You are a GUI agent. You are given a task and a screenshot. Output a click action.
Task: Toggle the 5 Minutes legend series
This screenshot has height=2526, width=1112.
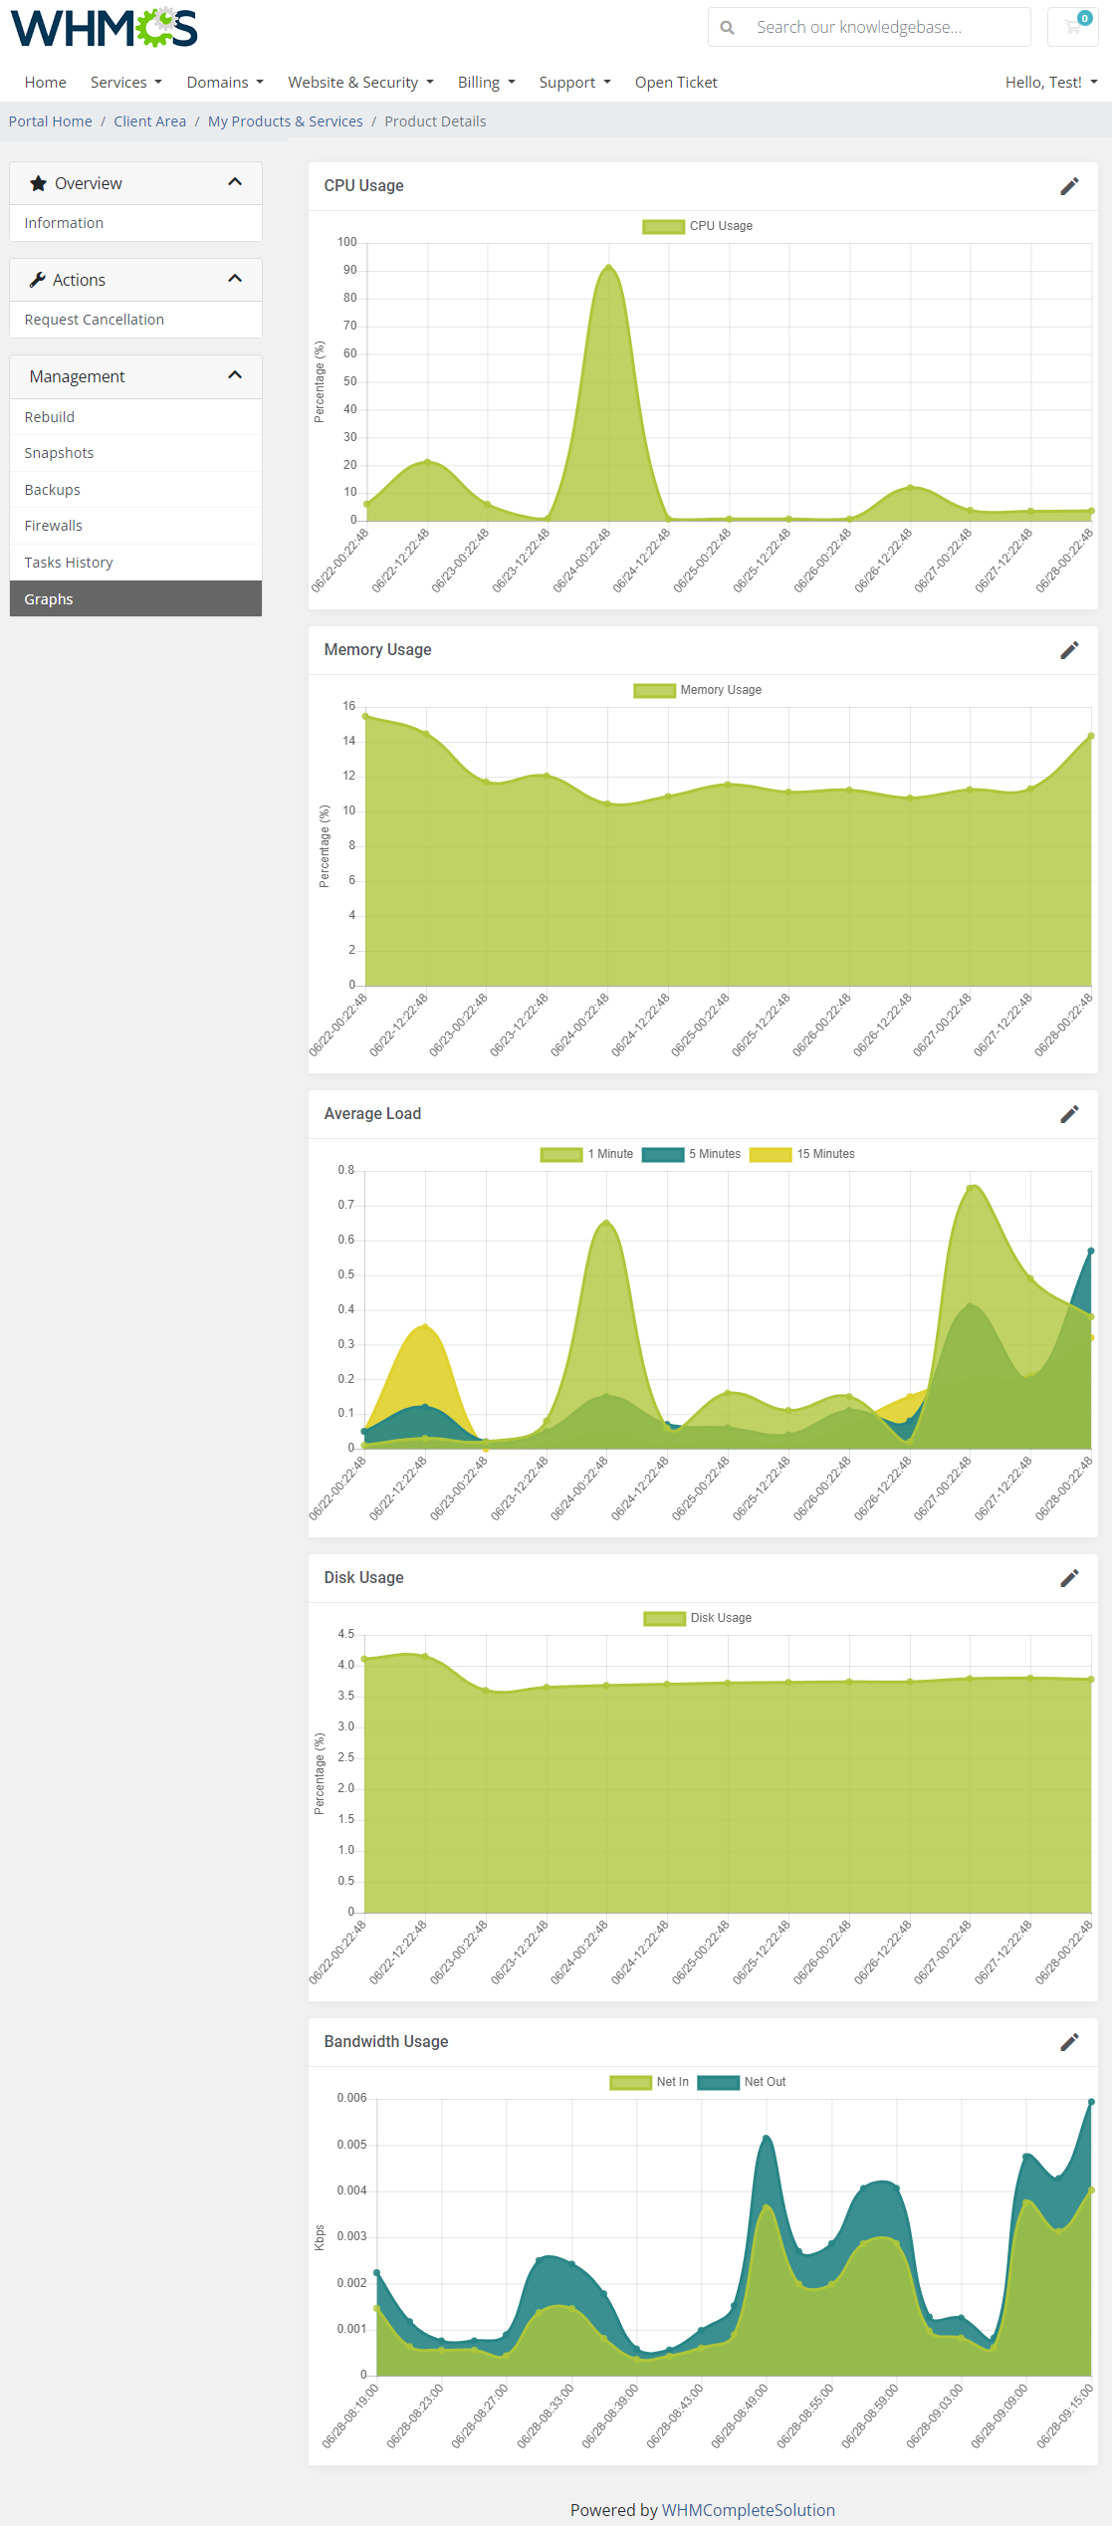click(x=692, y=1154)
